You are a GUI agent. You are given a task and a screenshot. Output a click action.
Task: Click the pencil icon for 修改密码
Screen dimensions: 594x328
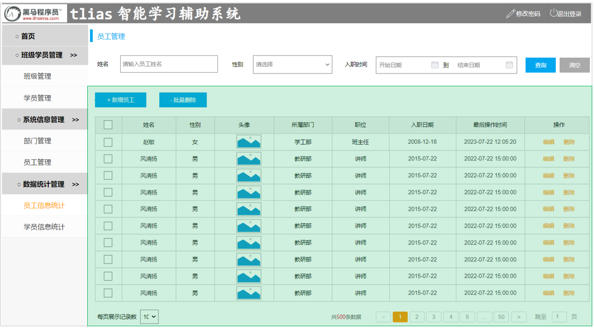click(x=510, y=14)
